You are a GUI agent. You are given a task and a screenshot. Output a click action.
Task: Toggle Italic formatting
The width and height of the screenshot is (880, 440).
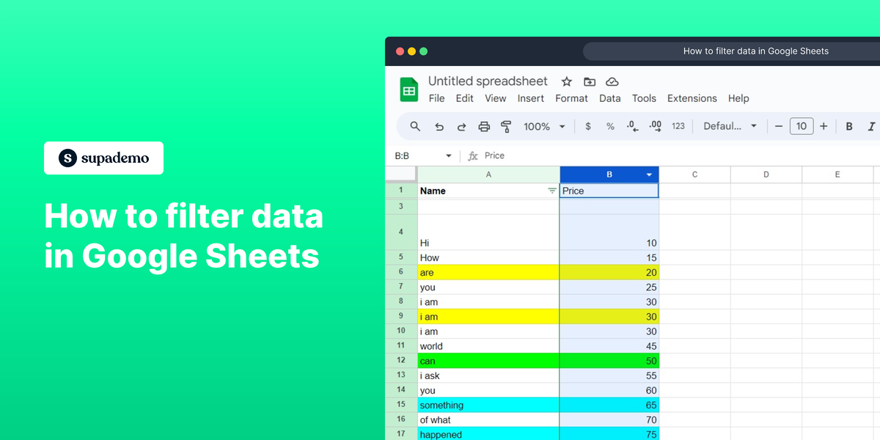[869, 126]
